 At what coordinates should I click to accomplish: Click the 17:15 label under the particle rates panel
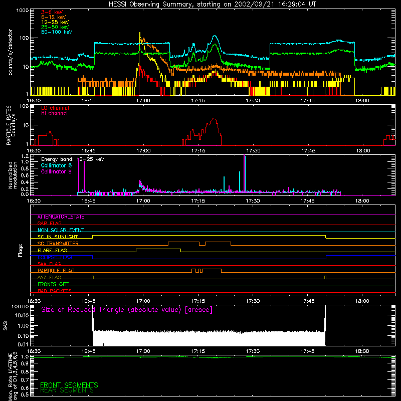tap(198, 151)
